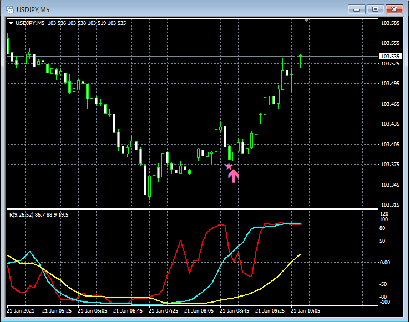Click the 103.585 price scale label

point(389,23)
